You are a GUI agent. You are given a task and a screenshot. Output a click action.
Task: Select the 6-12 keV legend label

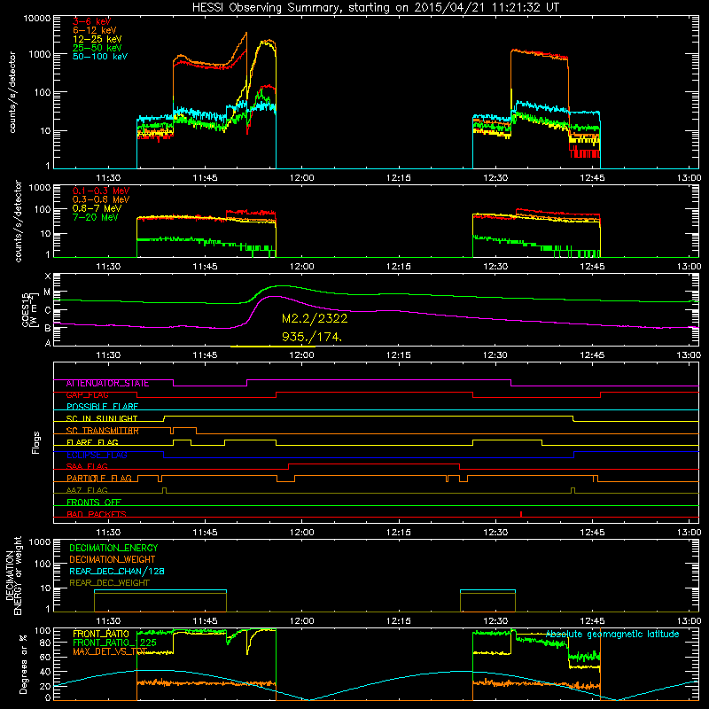(95, 30)
